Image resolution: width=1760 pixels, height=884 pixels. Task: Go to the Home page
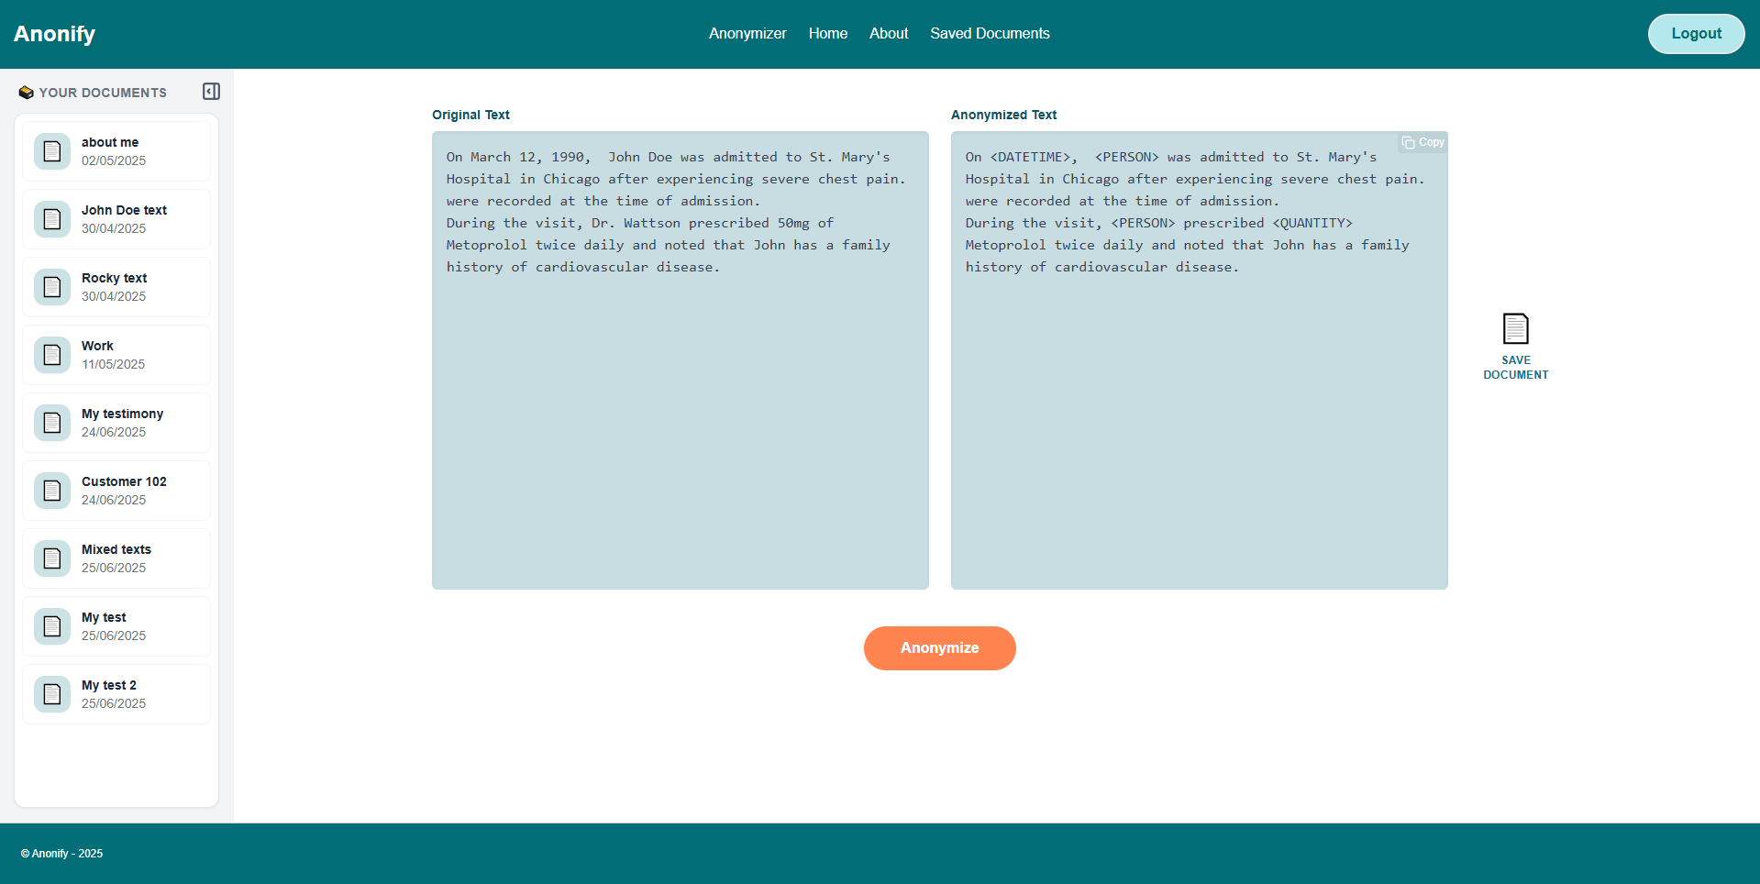point(828,33)
